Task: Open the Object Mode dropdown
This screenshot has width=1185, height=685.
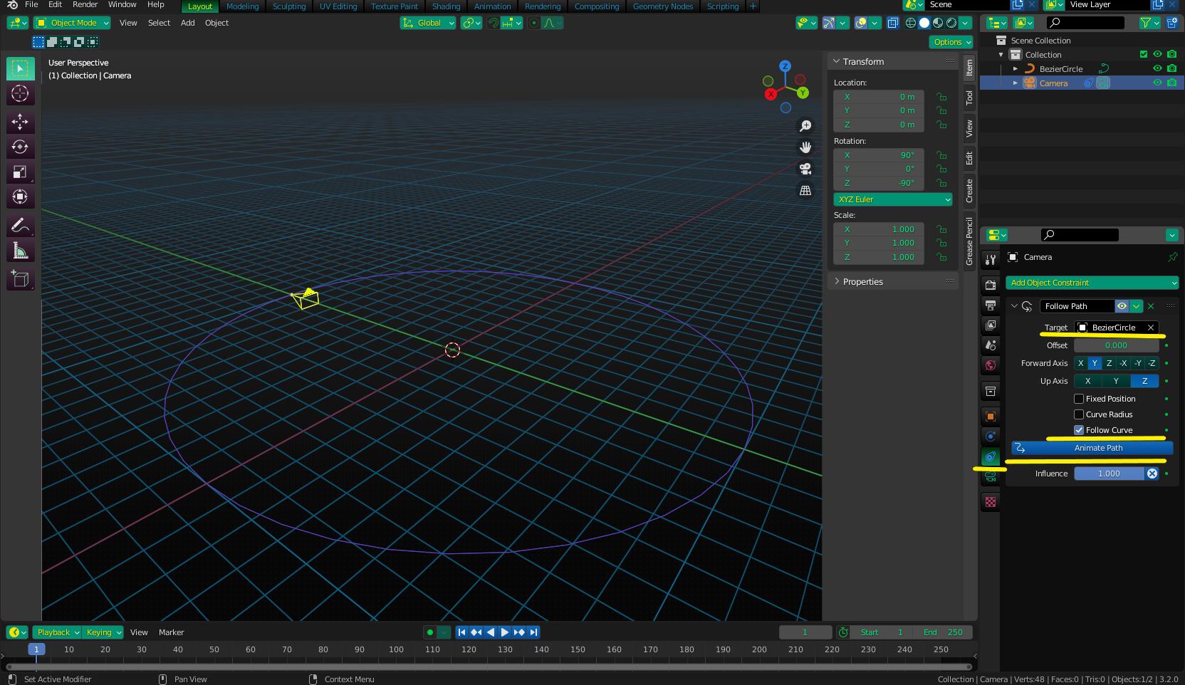Action: click(x=72, y=23)
